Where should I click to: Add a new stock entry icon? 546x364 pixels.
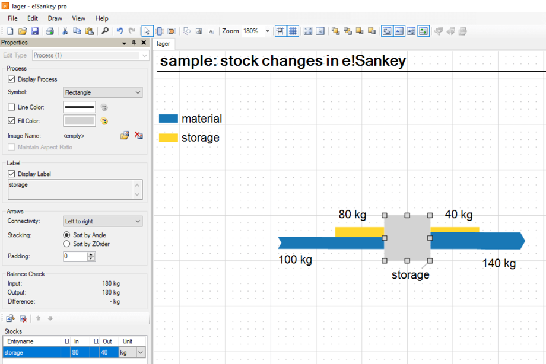coord(11,318)
